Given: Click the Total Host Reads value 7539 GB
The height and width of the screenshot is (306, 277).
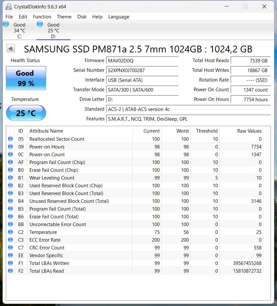Looking at the screenshot, I should tap(250, 60).
